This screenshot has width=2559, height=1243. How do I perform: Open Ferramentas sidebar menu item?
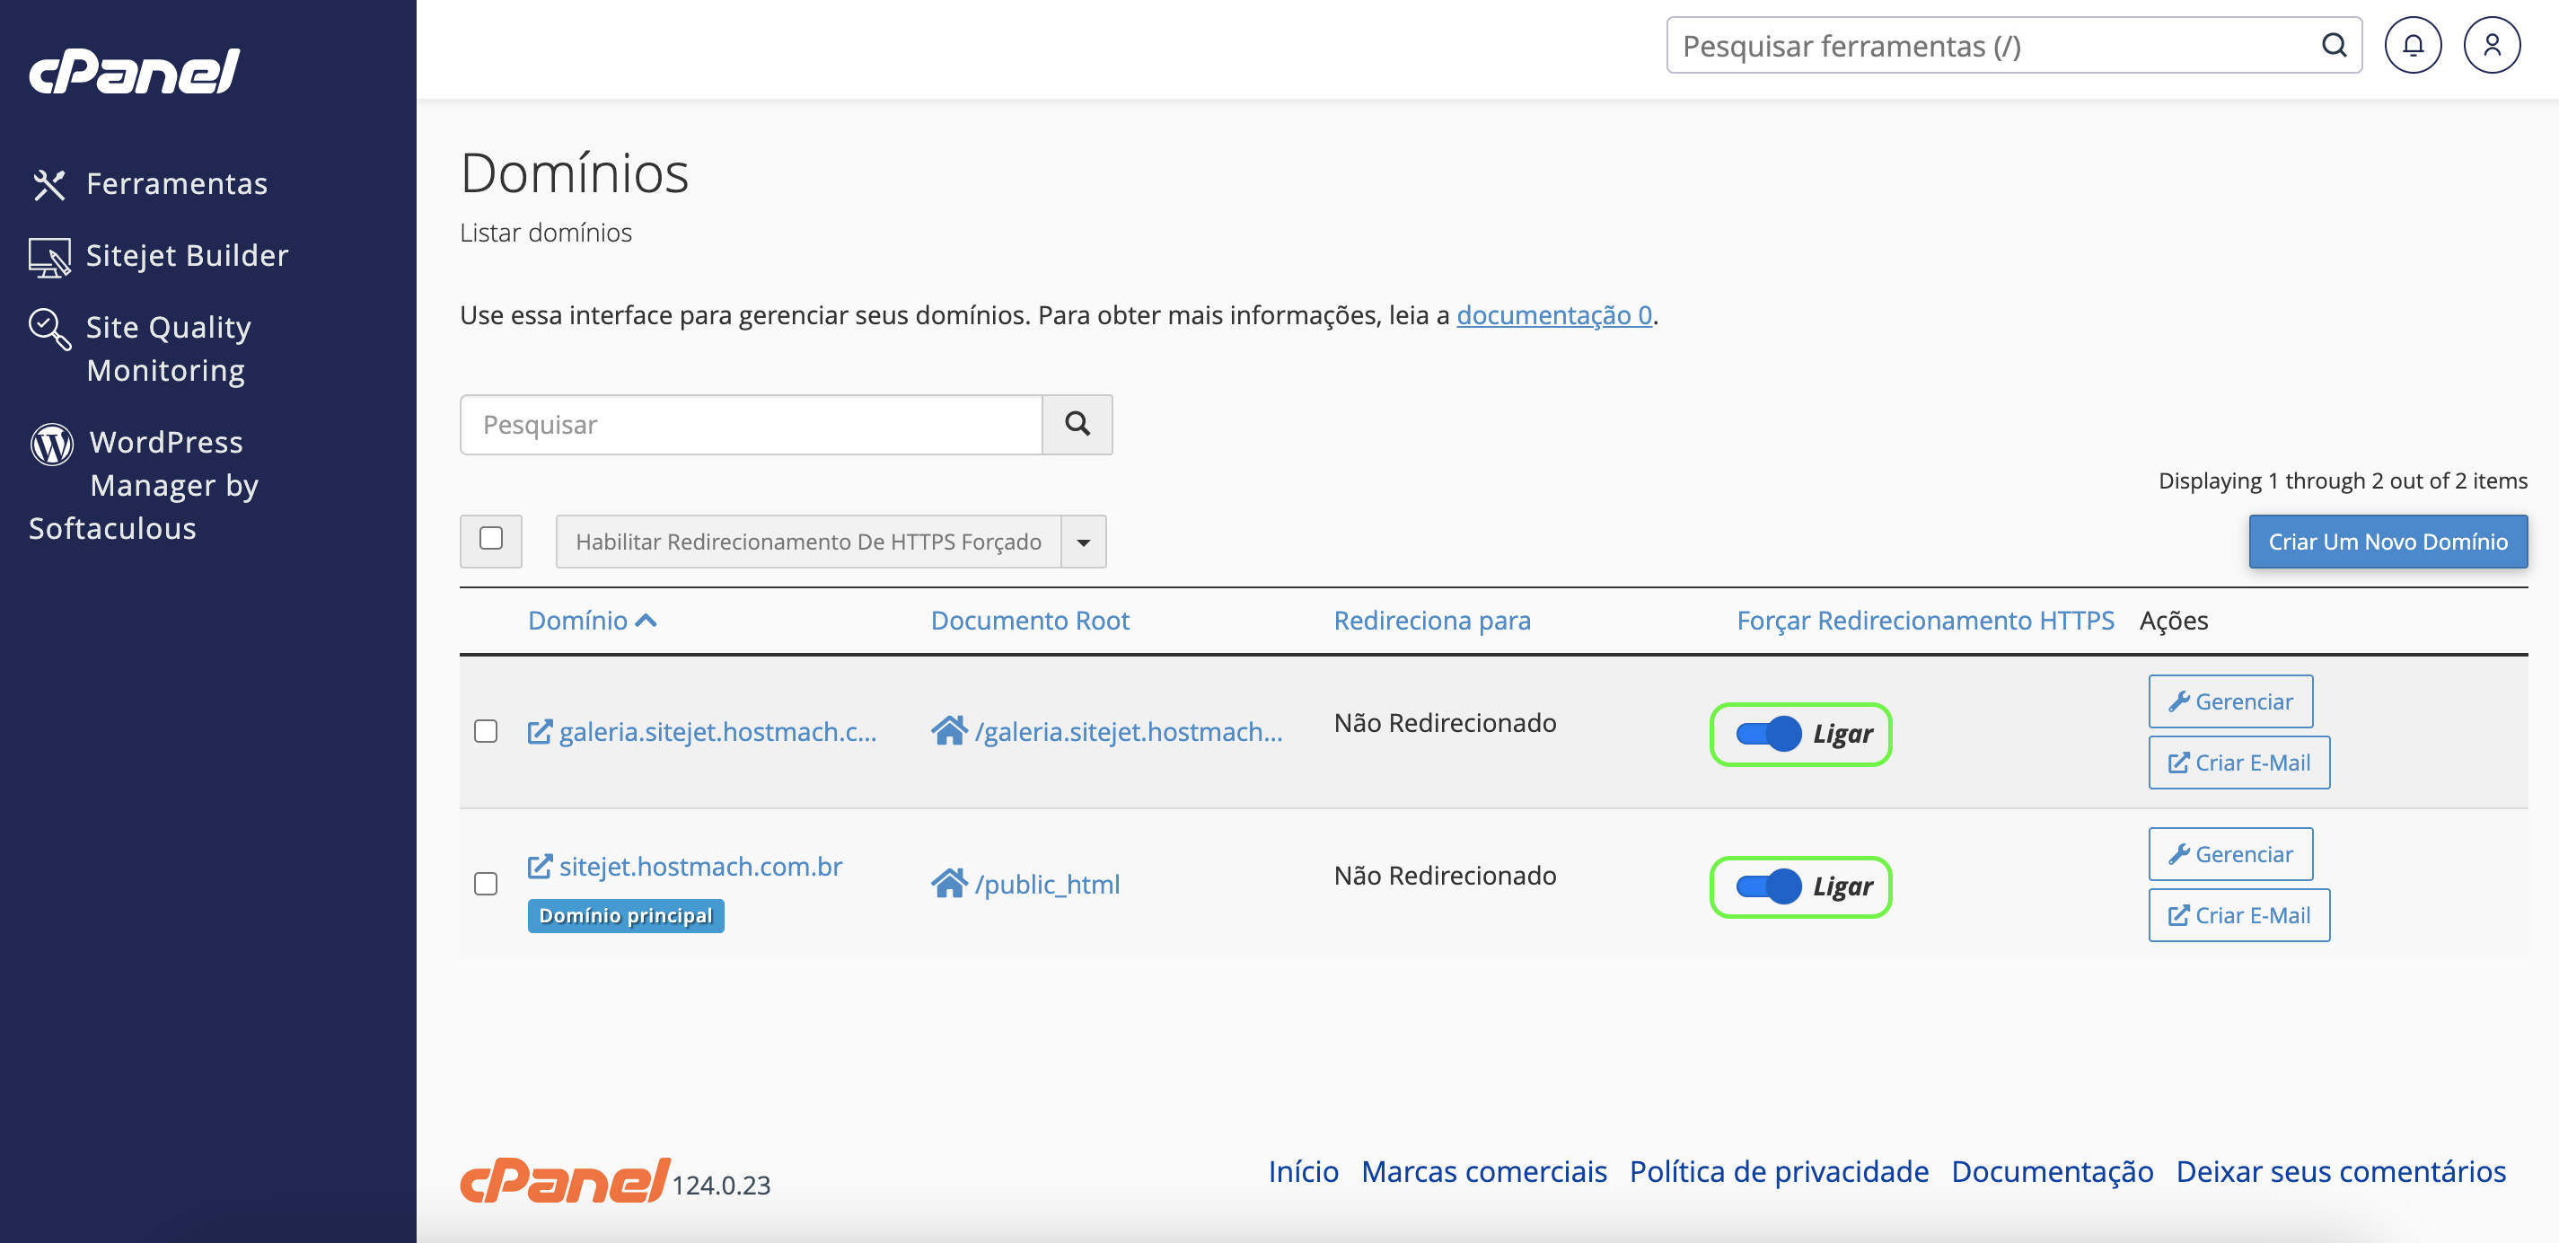177,185
